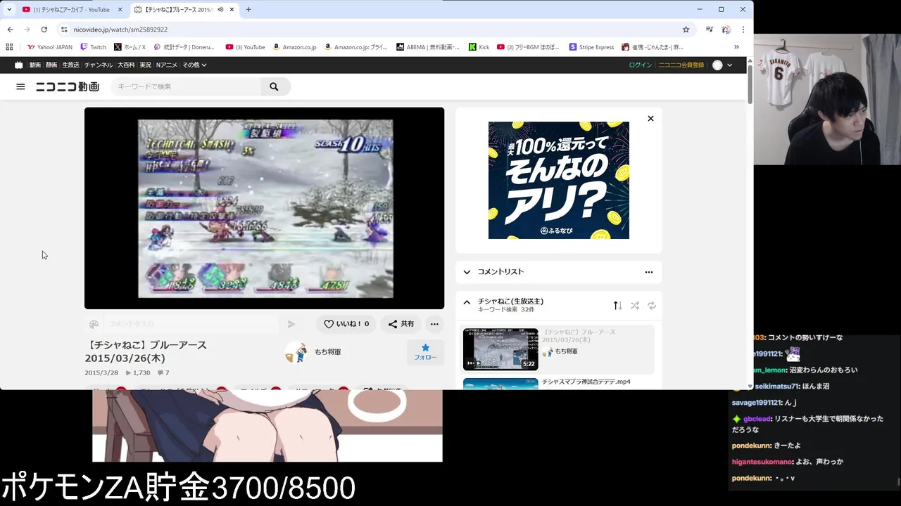
Task: Click the Niconico TV icon in top bar
Action: (x=19, y=65)
